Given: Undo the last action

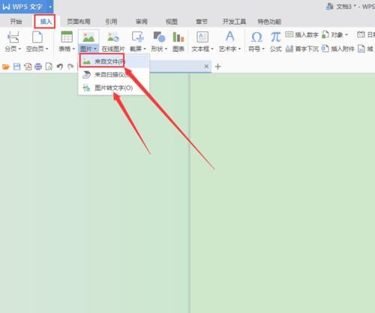Looking at the screenshot, I should click(59, 67).
